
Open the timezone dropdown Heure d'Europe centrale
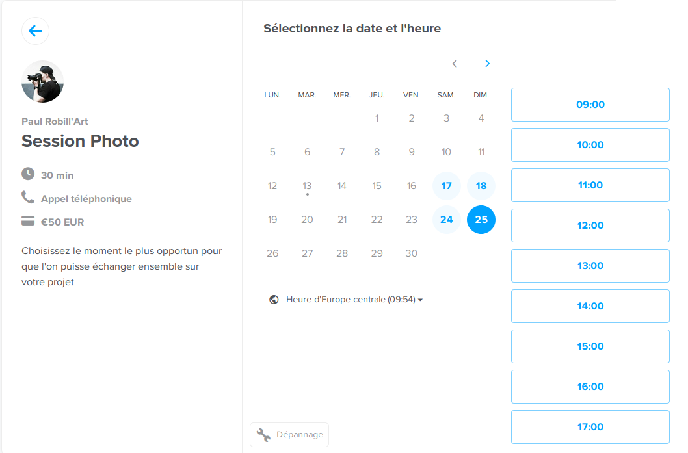(354, 300)
